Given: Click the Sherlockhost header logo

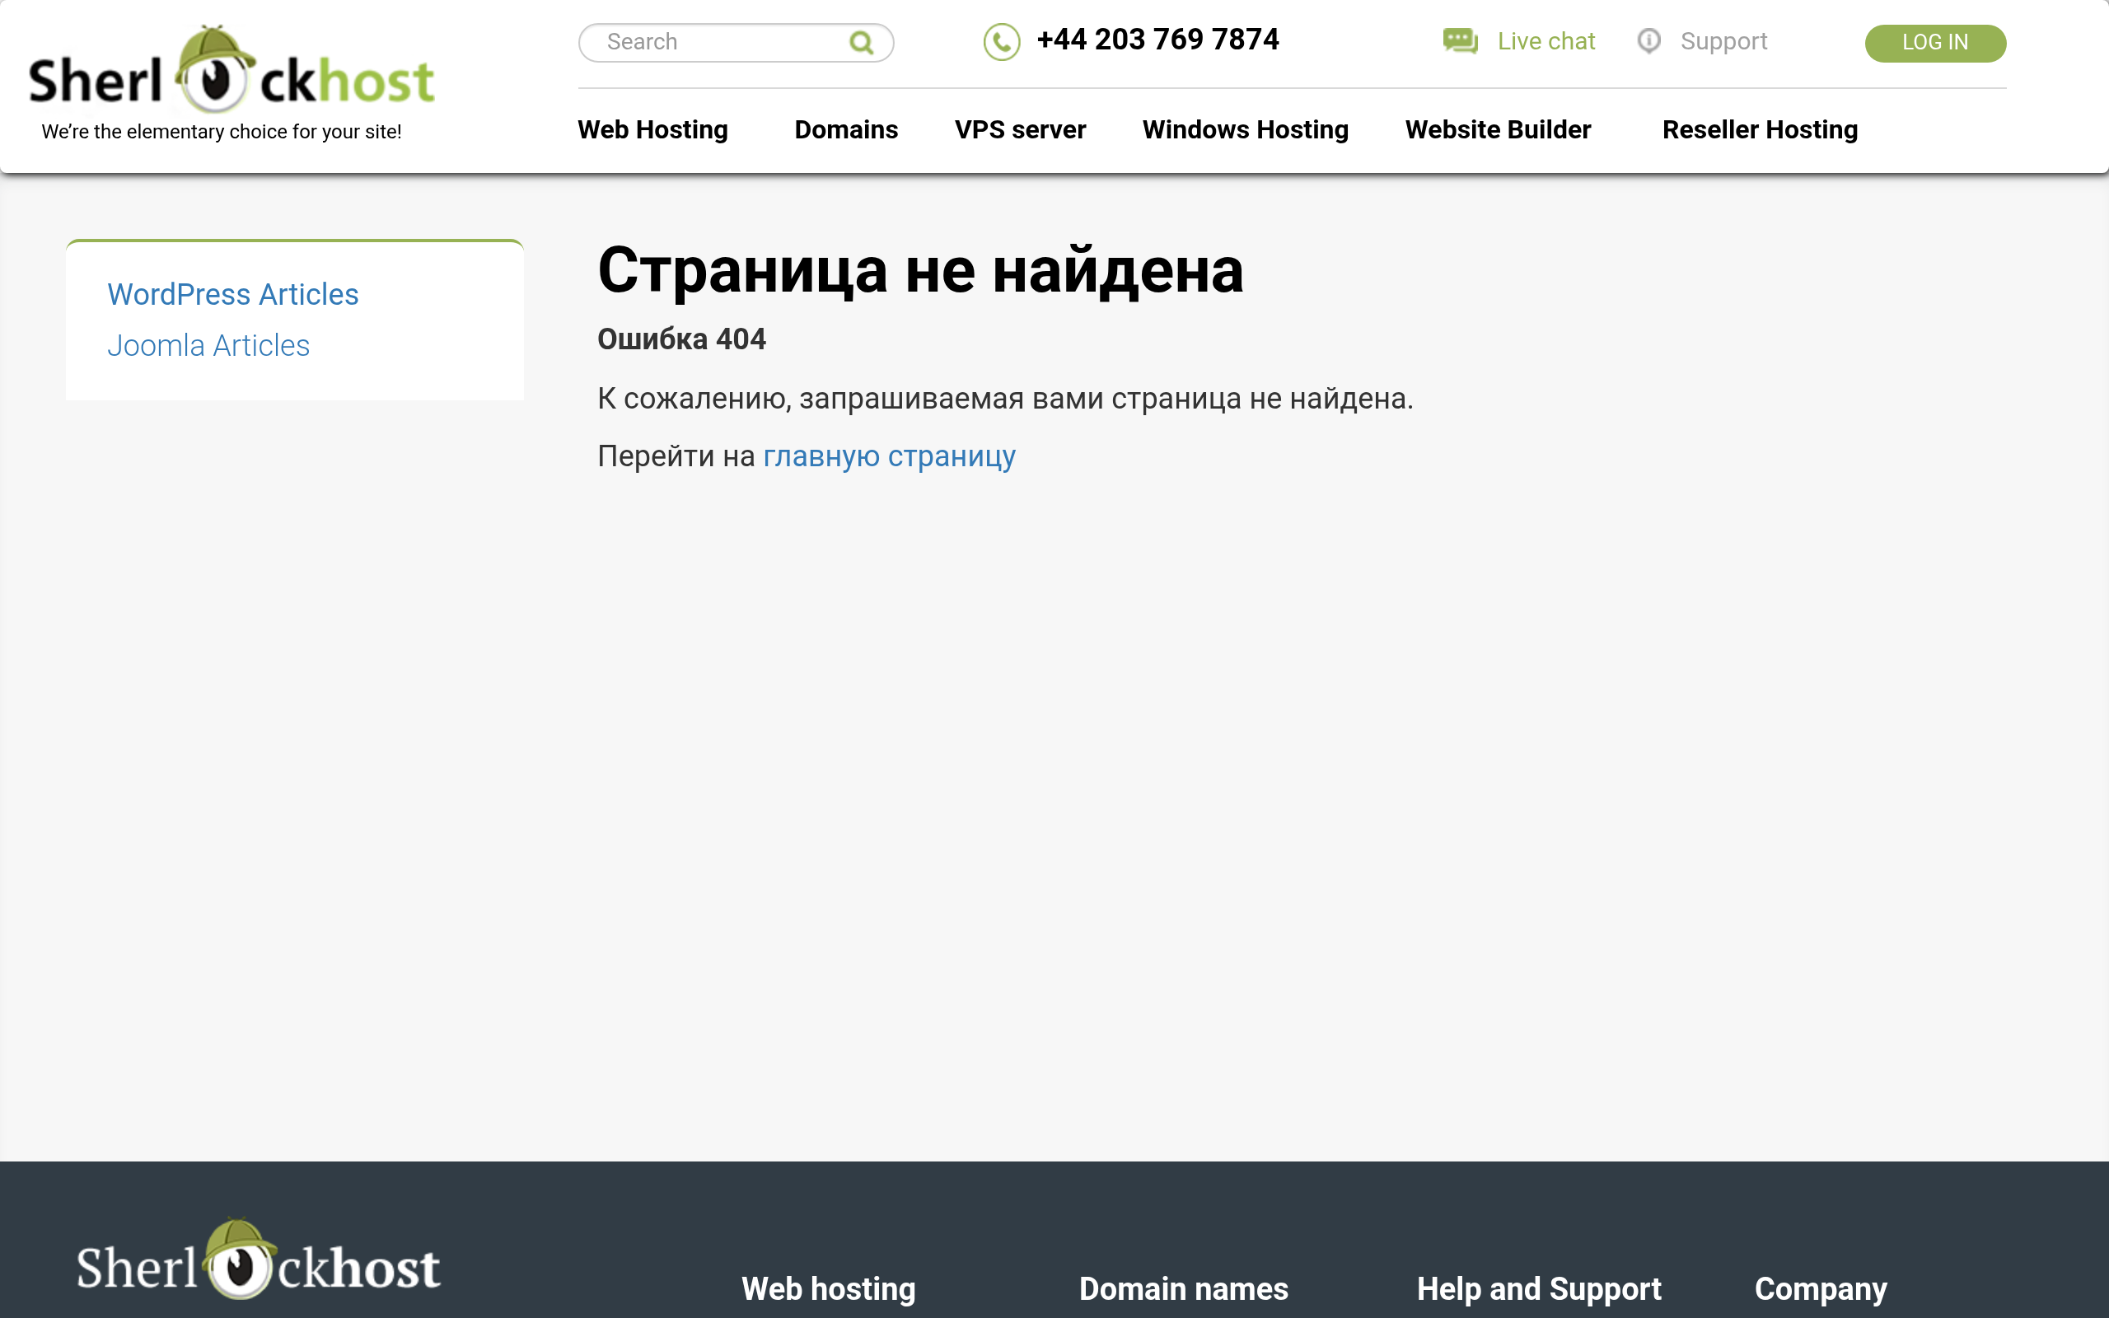Looking at the screenshot, I should click(231, 82).
